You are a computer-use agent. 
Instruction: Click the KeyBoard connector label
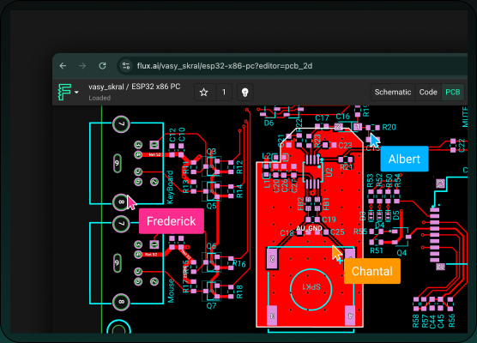(170, 187)
